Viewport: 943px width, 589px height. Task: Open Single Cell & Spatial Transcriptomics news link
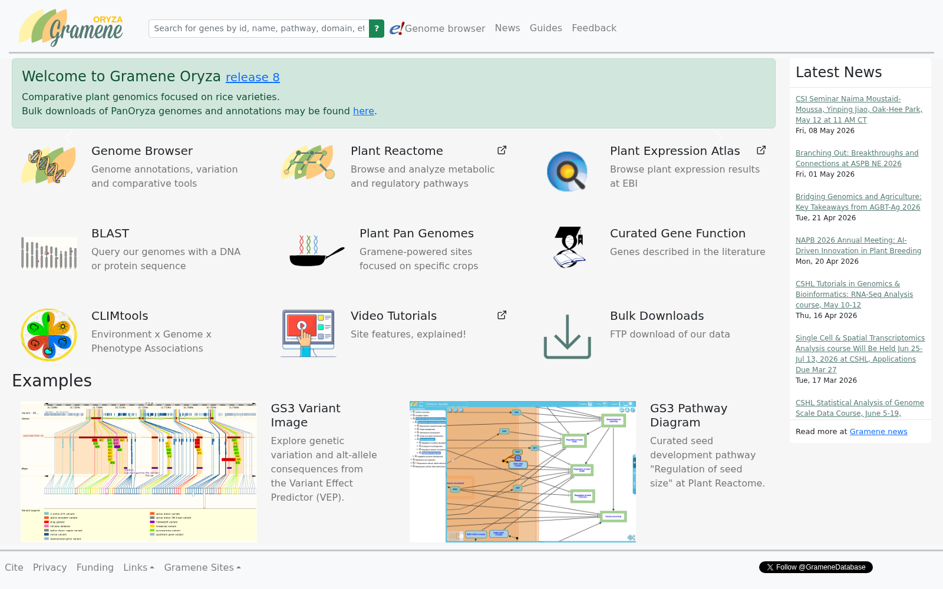[860, 354]
